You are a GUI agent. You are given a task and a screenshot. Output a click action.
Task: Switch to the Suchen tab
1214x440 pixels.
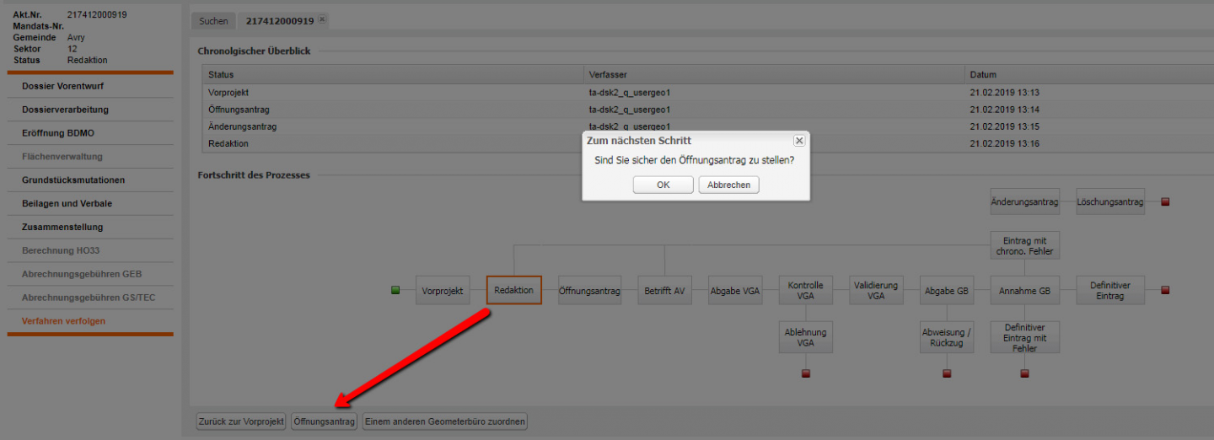point(213,21)
